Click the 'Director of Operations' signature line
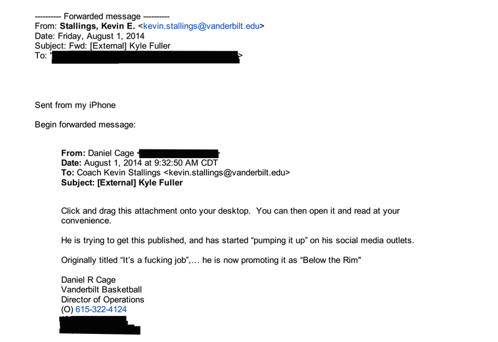This screenshot has height=342, width=498. click(103, 300)
